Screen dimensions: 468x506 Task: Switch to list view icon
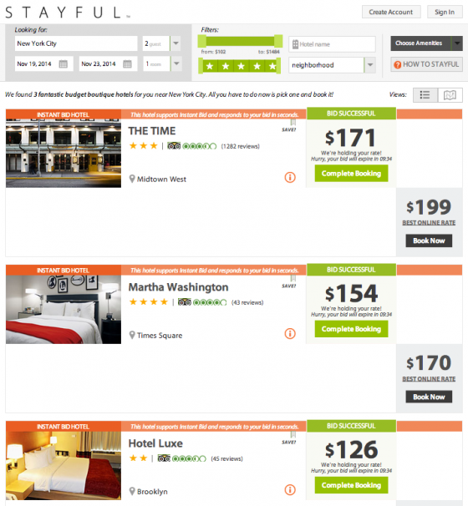[425, 95]
